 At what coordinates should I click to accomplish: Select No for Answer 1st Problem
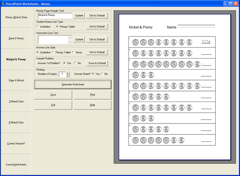tap(75, 63)
